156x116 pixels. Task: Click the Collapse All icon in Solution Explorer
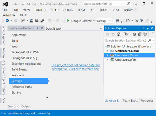click(140, 34)
